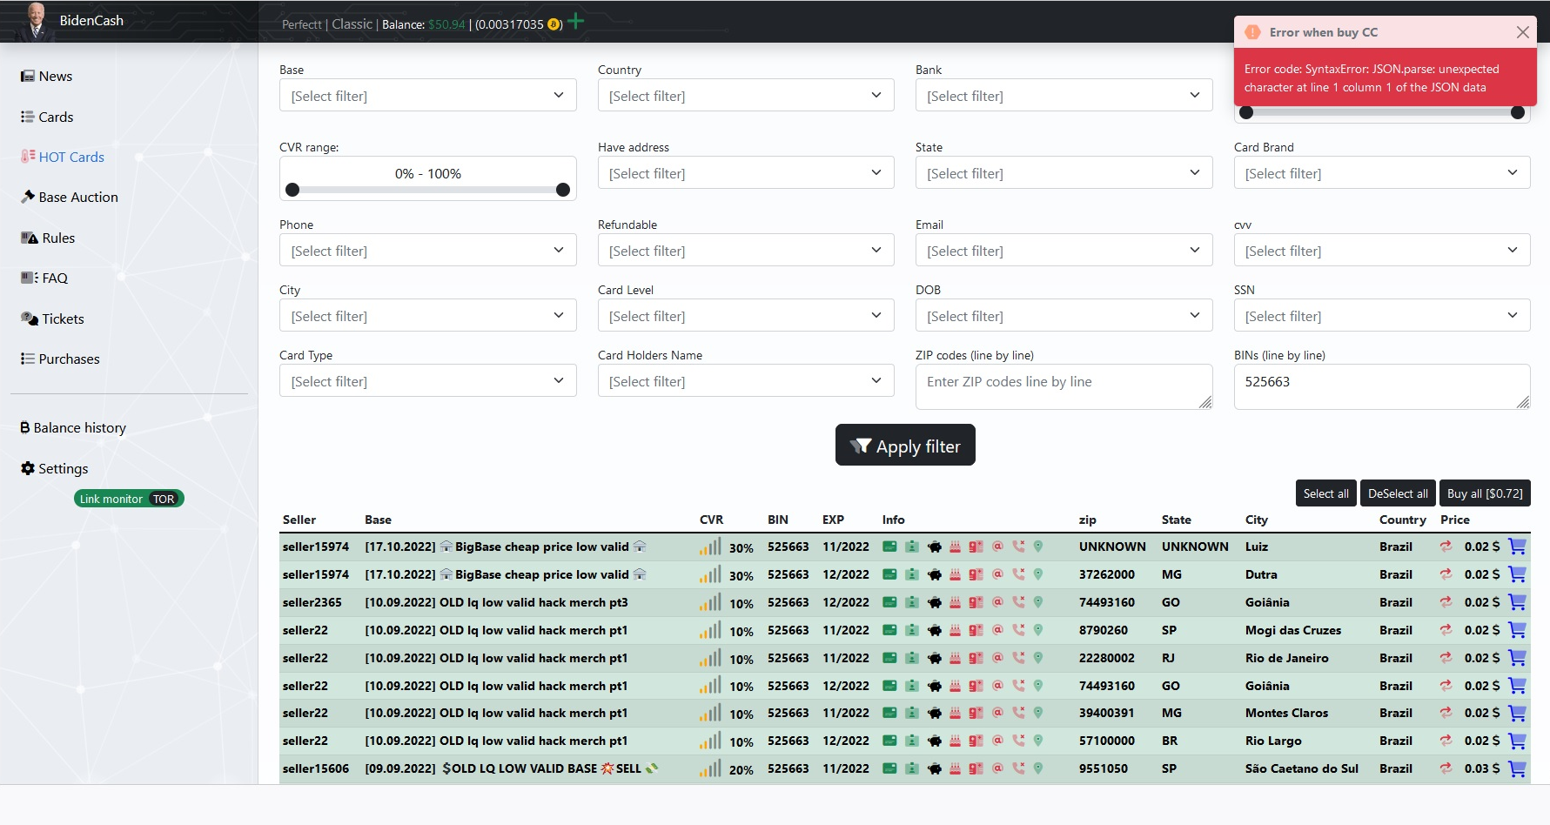
Task: Click the Settings gear icon
Action: [x=28, y=468]
